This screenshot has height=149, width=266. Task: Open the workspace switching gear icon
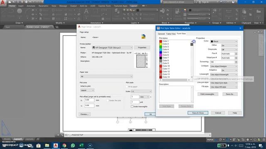tap(248, 140)
